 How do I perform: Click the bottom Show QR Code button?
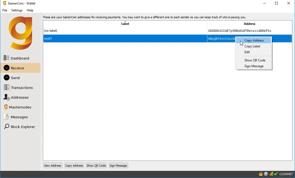(x=96, y=165)
